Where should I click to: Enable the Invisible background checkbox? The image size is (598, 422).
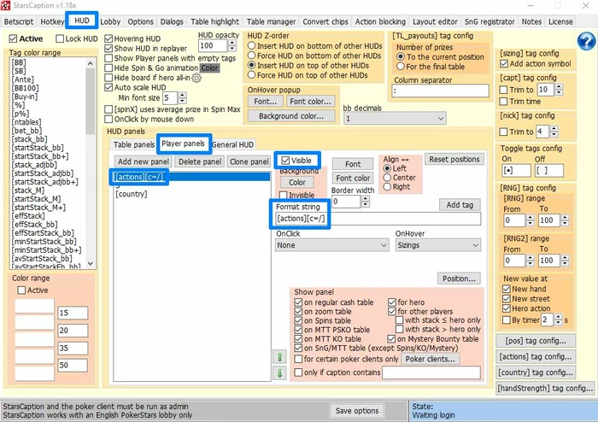tap(284, 195)
